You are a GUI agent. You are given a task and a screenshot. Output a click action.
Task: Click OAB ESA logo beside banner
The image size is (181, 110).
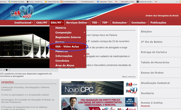click(x=131, y=85)
